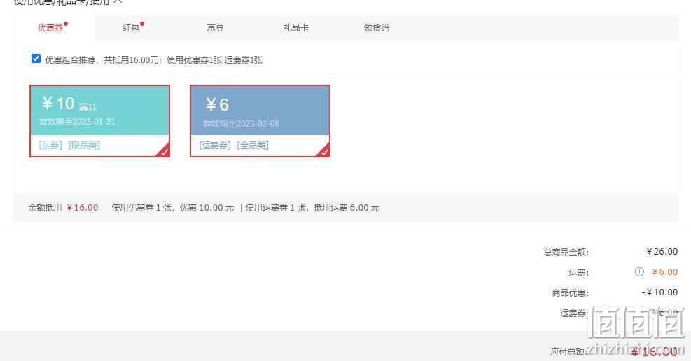Select the 领货码 tab
Image resolution: width=691 pixels, height=361 pixels.
377,28
